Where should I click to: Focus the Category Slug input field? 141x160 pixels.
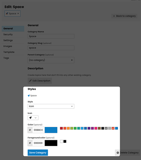[51, 48]
